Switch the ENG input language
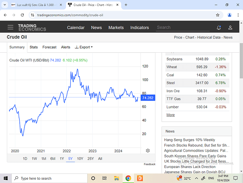Image resolution: width=243 pixels, height=183 pixels. (211, 178)
